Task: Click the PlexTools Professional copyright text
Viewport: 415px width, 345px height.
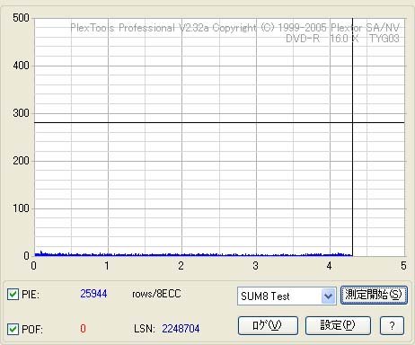Action: tap(235, 28)
